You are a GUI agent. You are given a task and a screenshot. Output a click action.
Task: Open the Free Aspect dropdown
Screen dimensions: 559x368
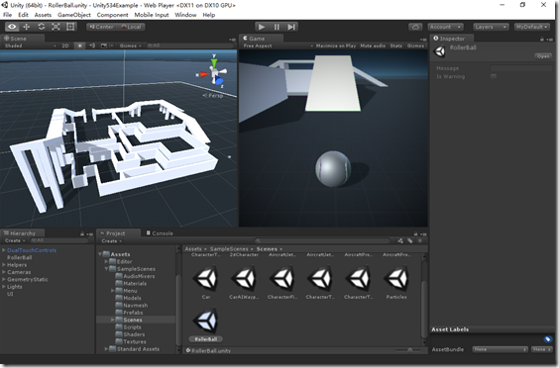click(279, 46)
